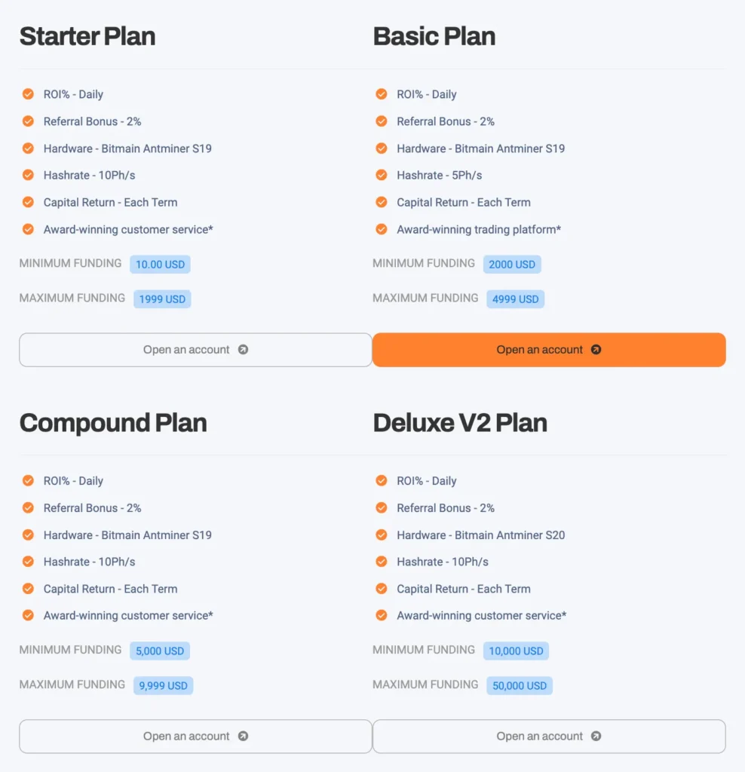Viewport: 745px width, 772px height.
Task: Click the arrow icon in Compound Plan button
Action: click(x=243, y=737)
